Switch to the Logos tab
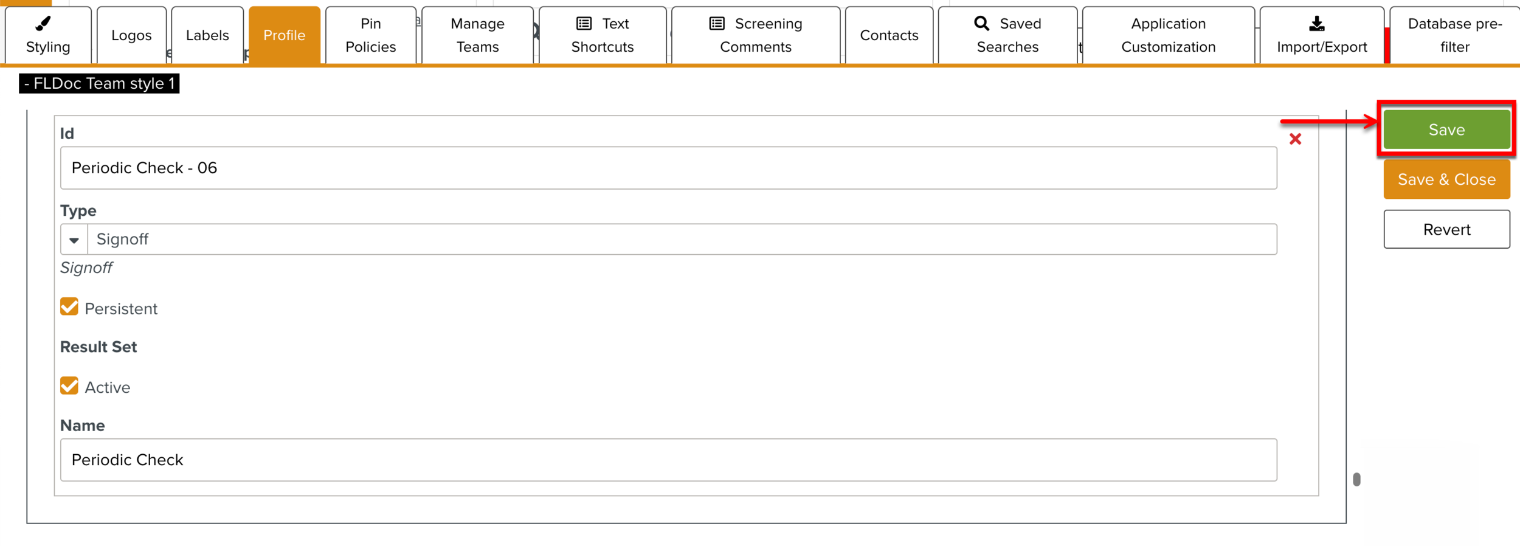This screenshot has width=1520, height=546. tap(131, 35)
